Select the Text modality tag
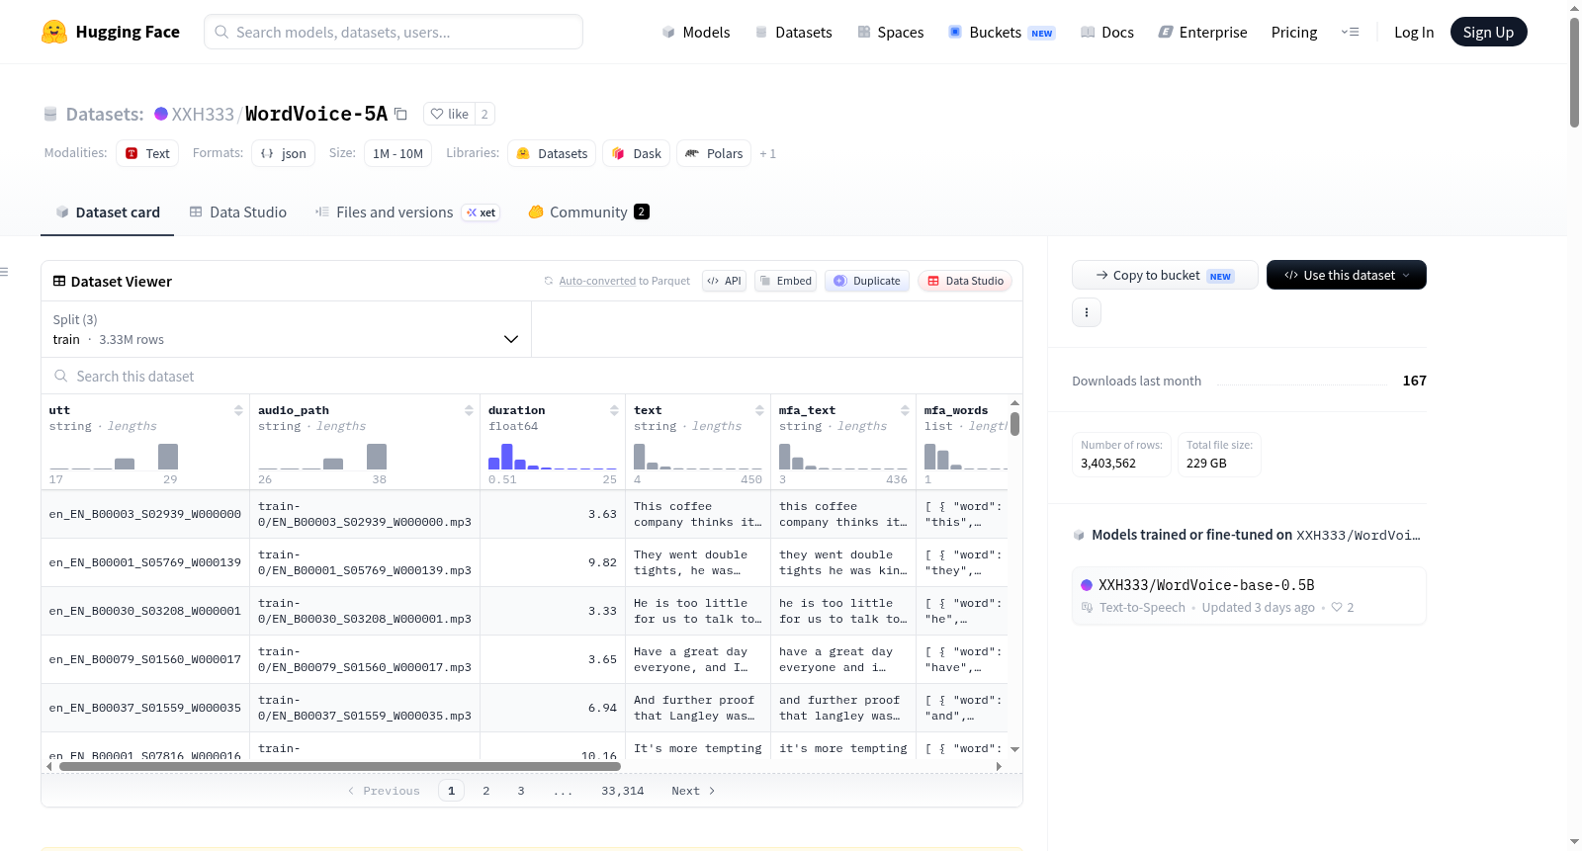This screenshot has height=851, width=1582. click(147, 153)
